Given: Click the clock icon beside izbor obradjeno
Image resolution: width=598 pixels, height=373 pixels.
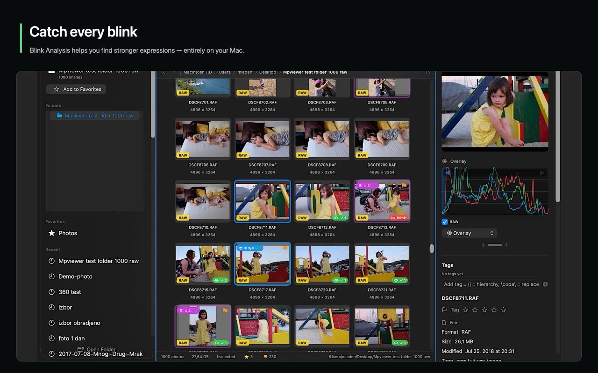Looking at the screenshot, I should (52, 323).
